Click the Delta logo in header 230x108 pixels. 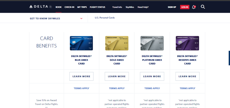[x=40, y=7]
